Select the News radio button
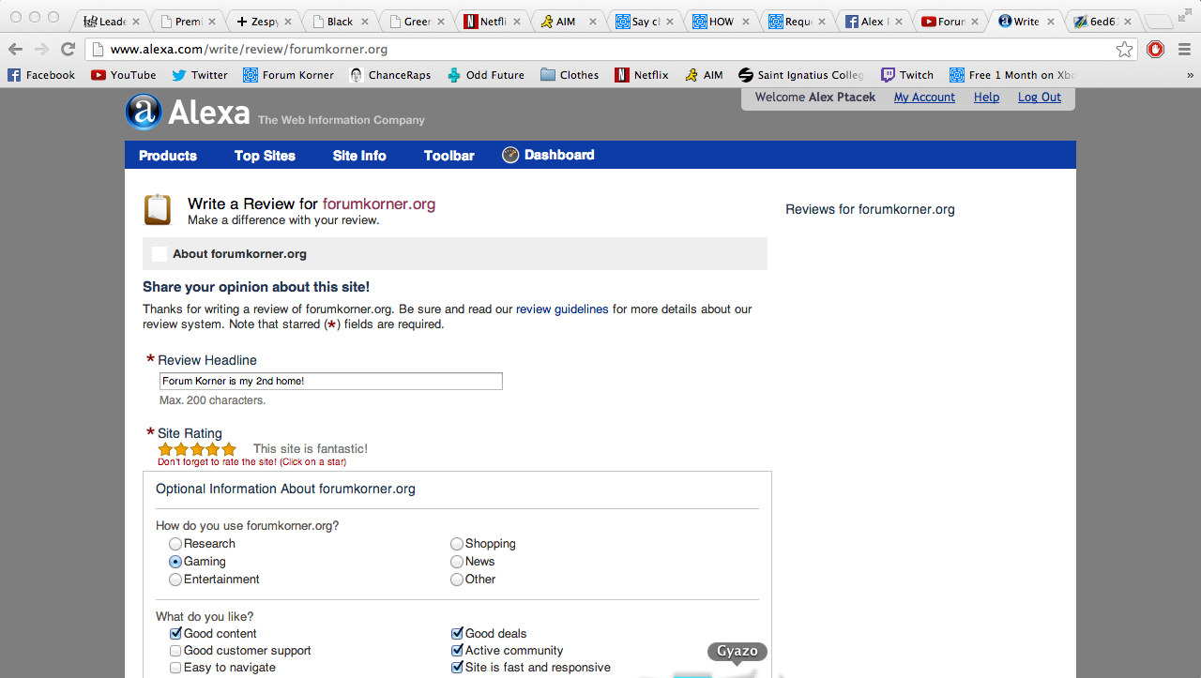The width and height of the screenshot is (1201, 678). tap(457, 562)
